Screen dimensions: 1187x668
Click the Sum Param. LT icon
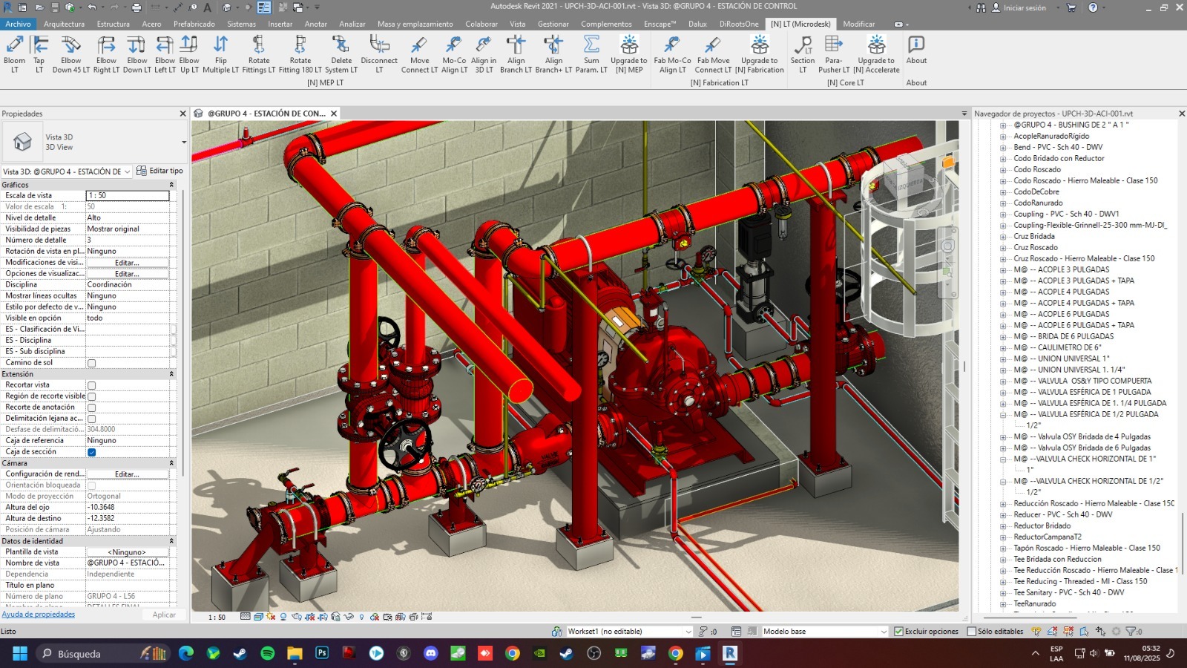[x=591, y=45]
